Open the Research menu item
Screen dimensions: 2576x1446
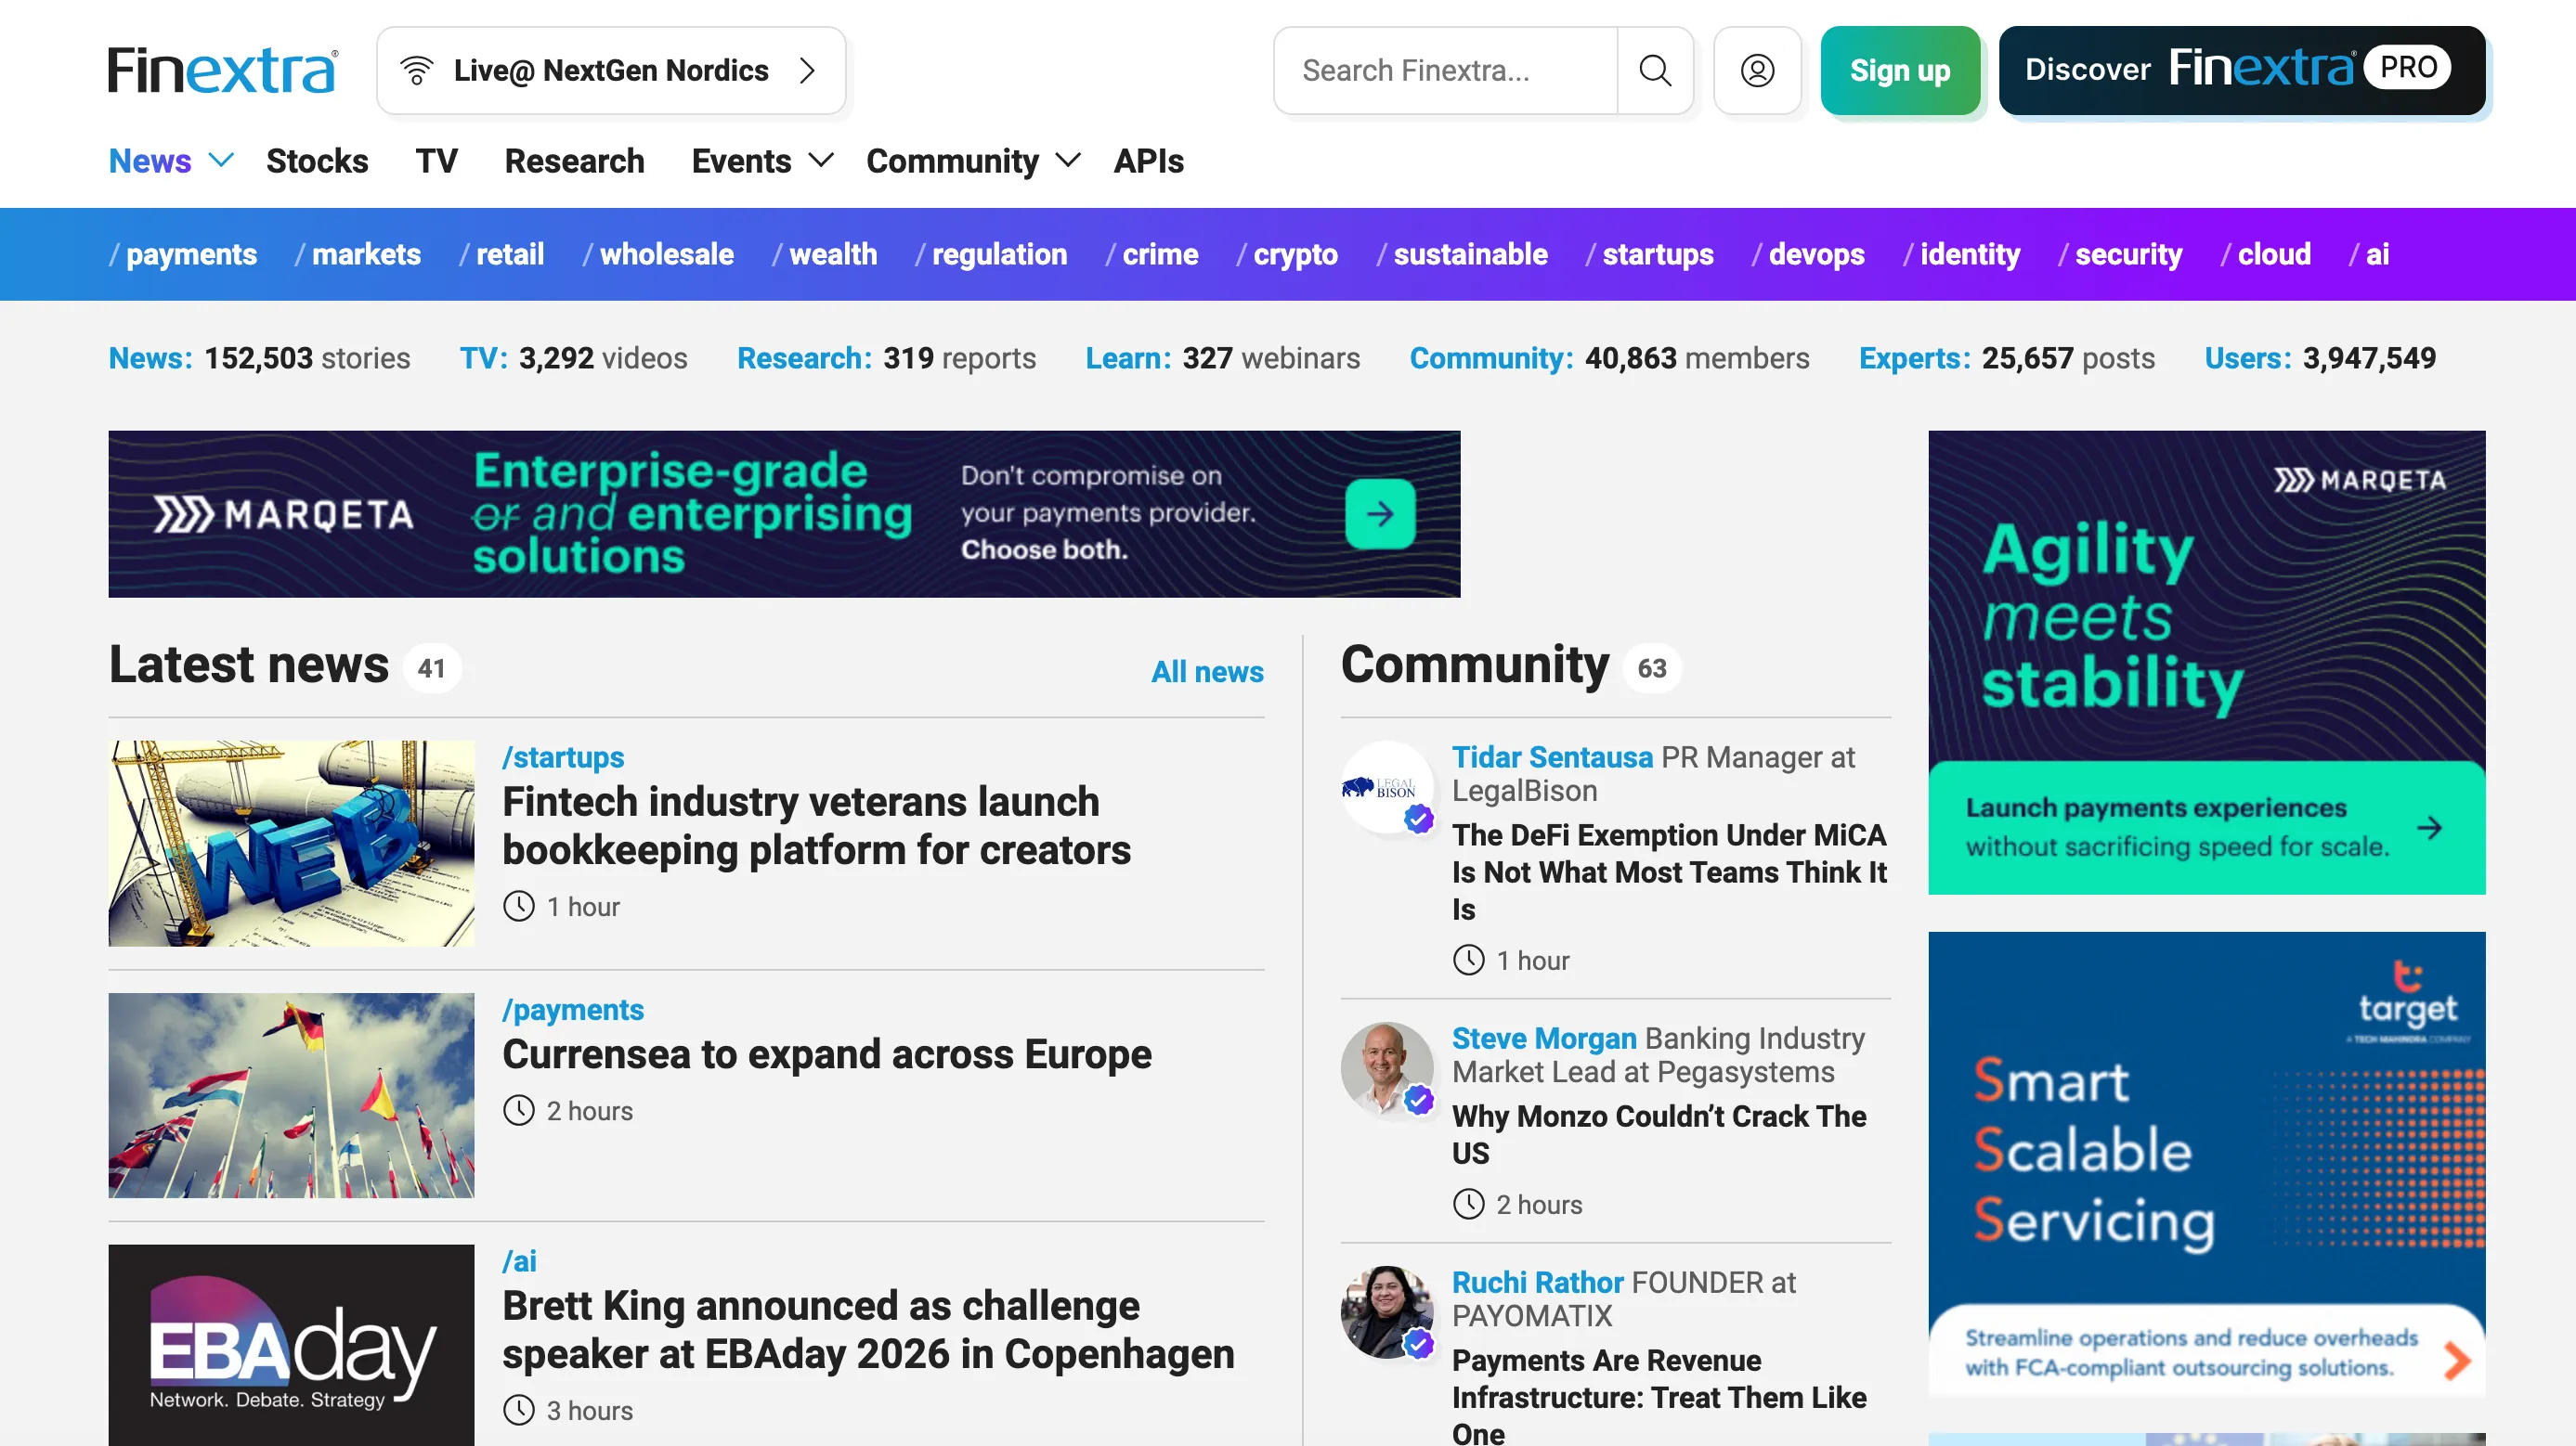coord(574,161)
